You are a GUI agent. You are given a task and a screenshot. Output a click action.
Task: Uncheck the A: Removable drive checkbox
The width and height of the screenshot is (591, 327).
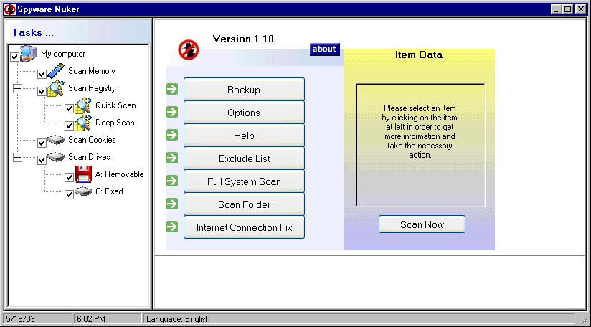[x=69, y=177]
